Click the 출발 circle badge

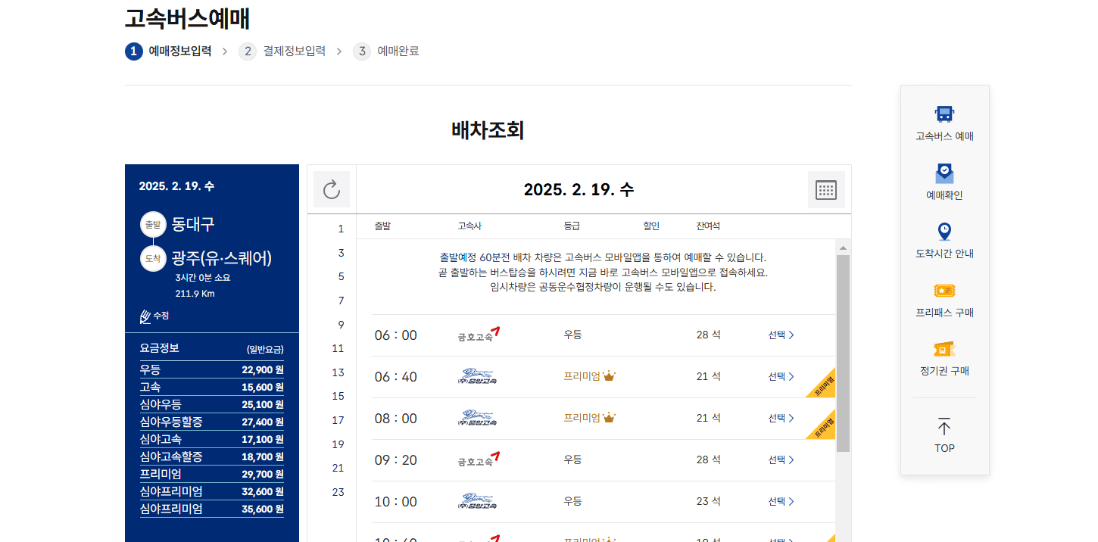(153, 225)
